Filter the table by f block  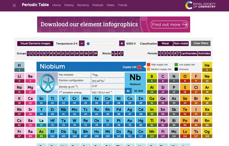[x=122, y=53]
